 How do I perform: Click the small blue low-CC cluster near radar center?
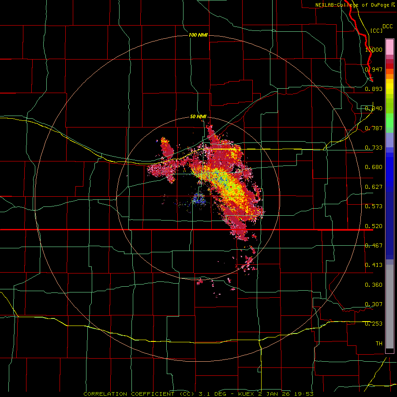coord(198,198)
